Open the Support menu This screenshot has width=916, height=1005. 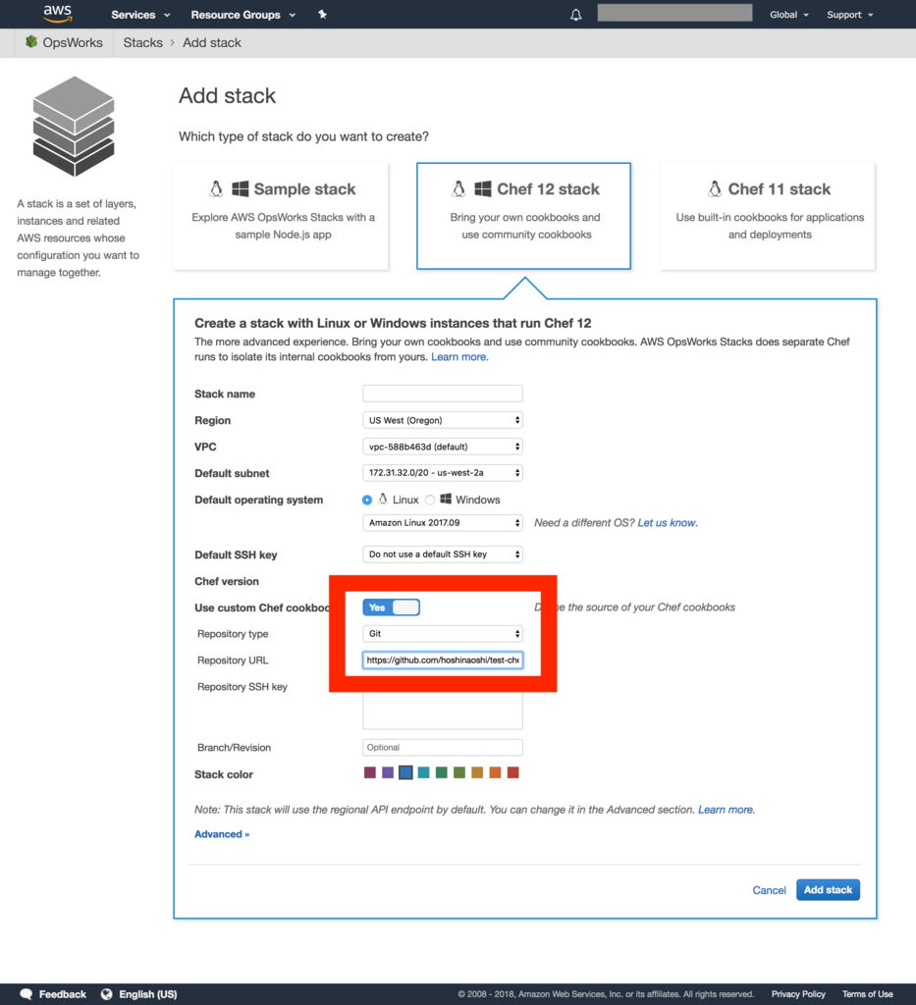[850, 15]
